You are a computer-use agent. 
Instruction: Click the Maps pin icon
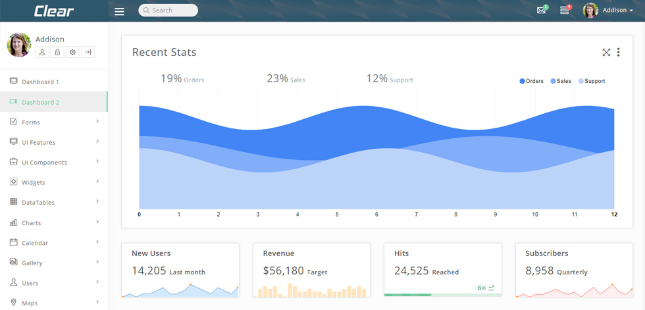(x=14, y=302)
